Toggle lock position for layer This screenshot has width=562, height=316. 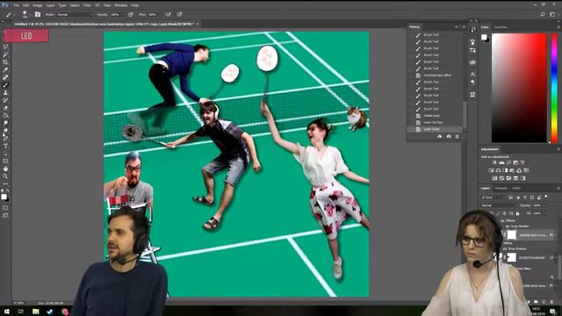504,213
